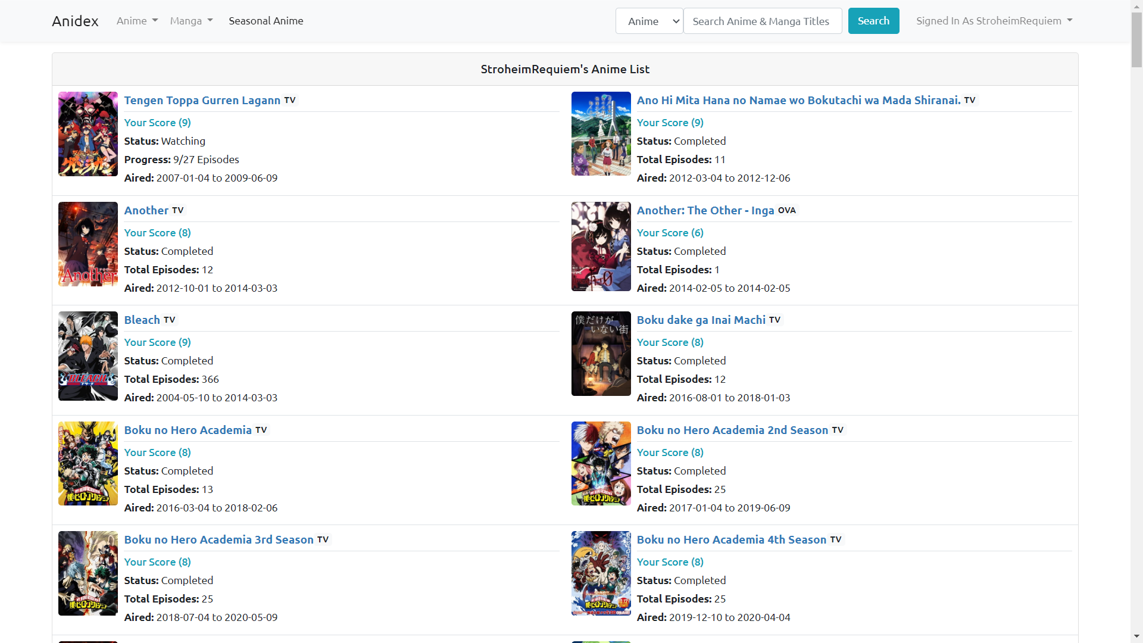
Task: Click the Boku no Hero Academia 2nd Season poster
Action: [x=601, y=464]
